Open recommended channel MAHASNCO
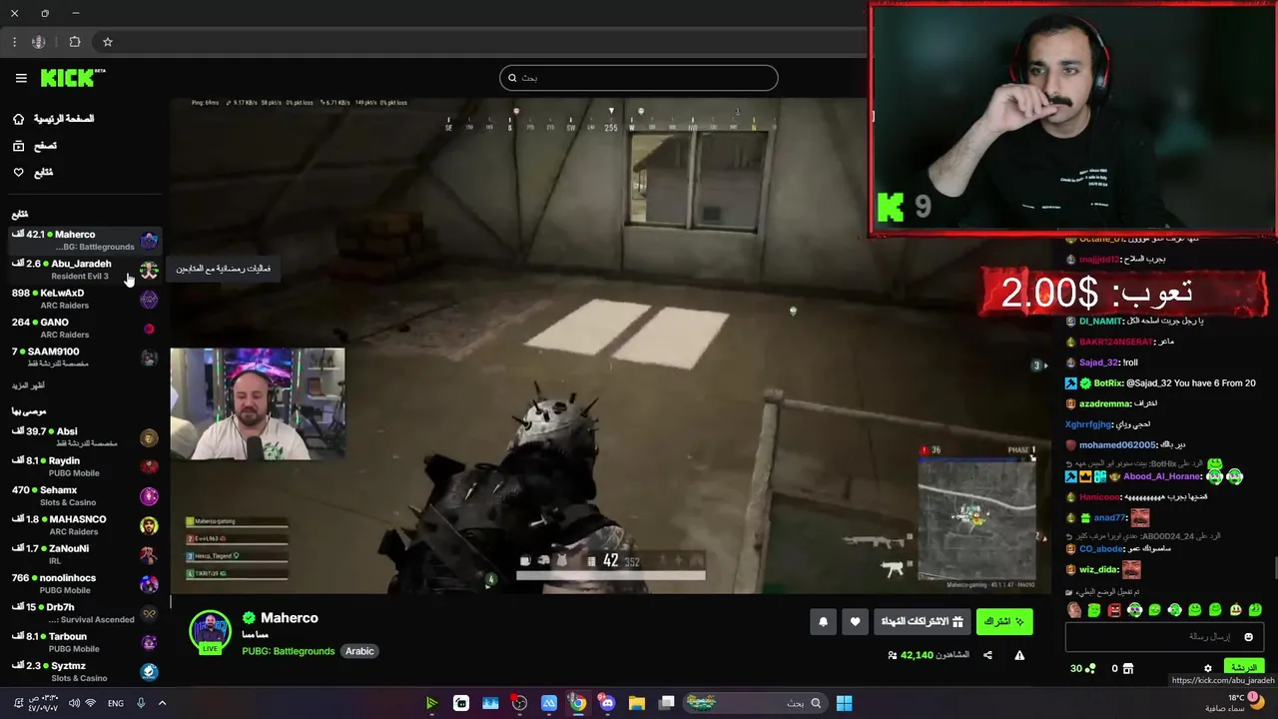Viewport: 1278px width, 719px height. tap(85, 525)
